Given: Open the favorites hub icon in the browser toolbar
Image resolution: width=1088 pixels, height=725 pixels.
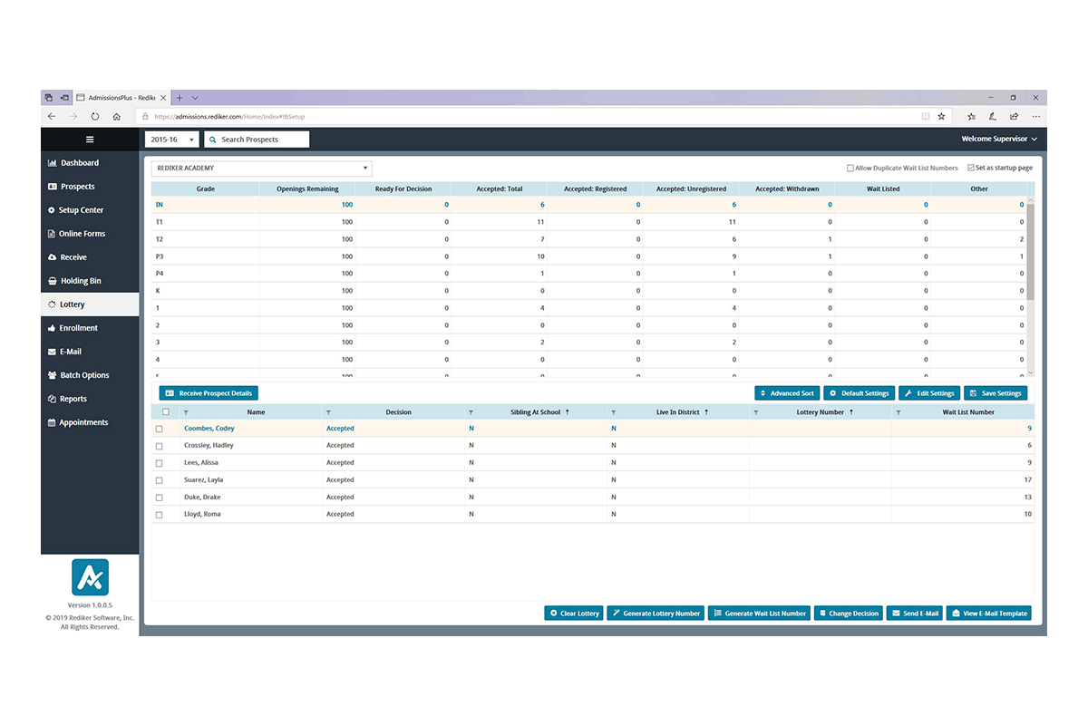Looking at the screenshot, I should [x=971, y=116].
